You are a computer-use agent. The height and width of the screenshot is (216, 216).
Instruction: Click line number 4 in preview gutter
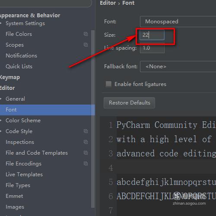tap(111, 168)
